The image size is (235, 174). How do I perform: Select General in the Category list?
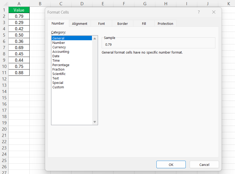(x=72, y=38)
